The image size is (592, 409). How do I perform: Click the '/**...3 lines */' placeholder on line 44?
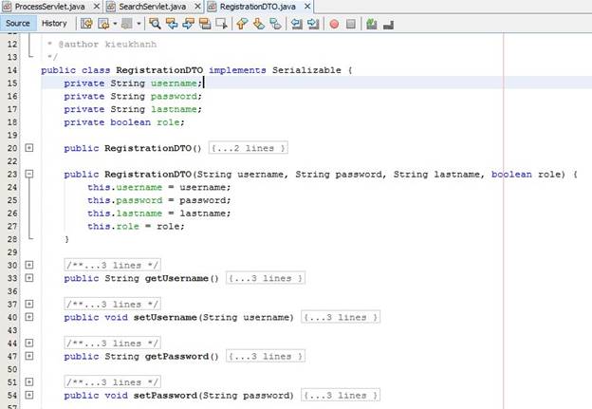click(x=113, y=344)
